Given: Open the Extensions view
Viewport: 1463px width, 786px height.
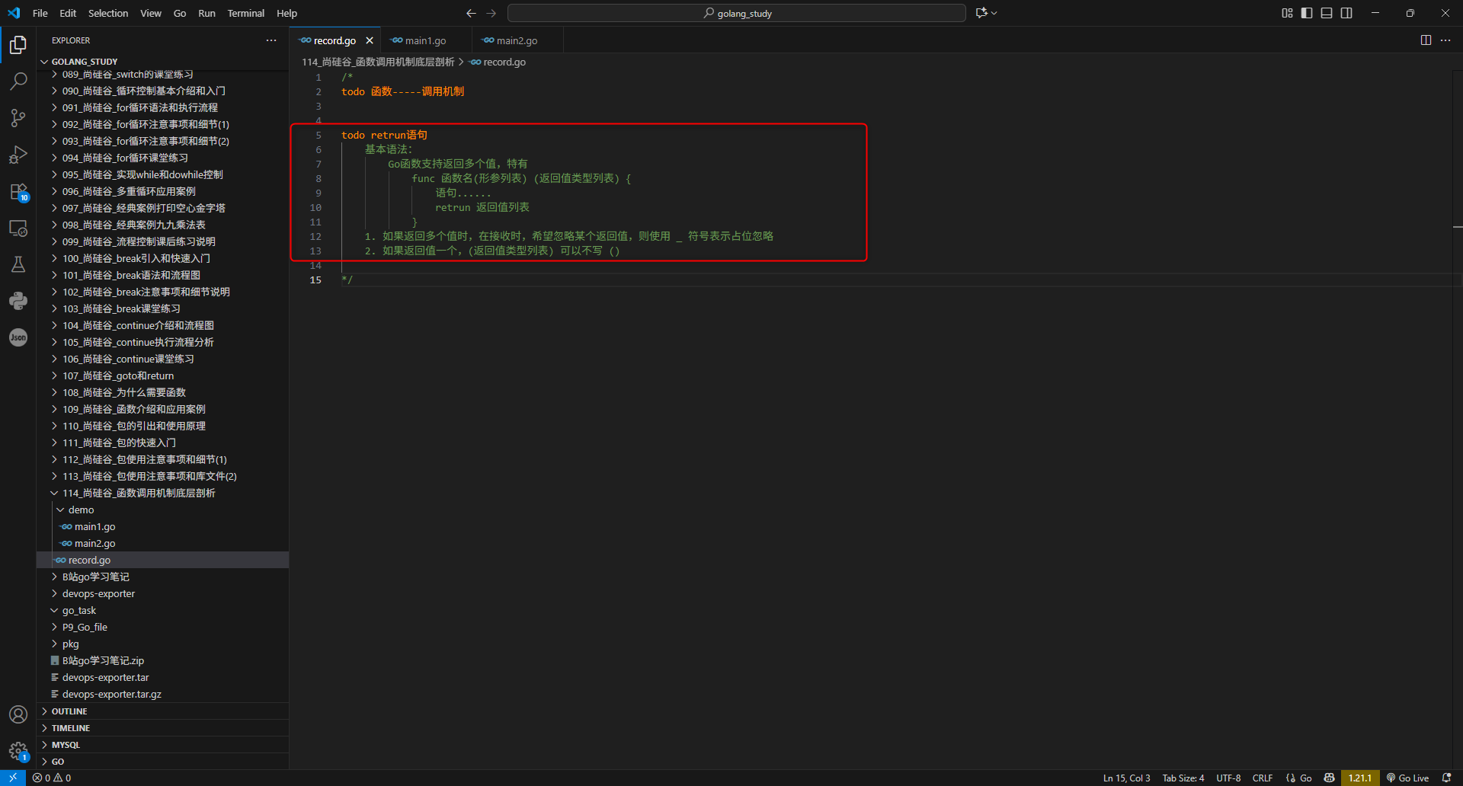Looking at the screenshot, I should pyautogui.click(x=18, y=192).
